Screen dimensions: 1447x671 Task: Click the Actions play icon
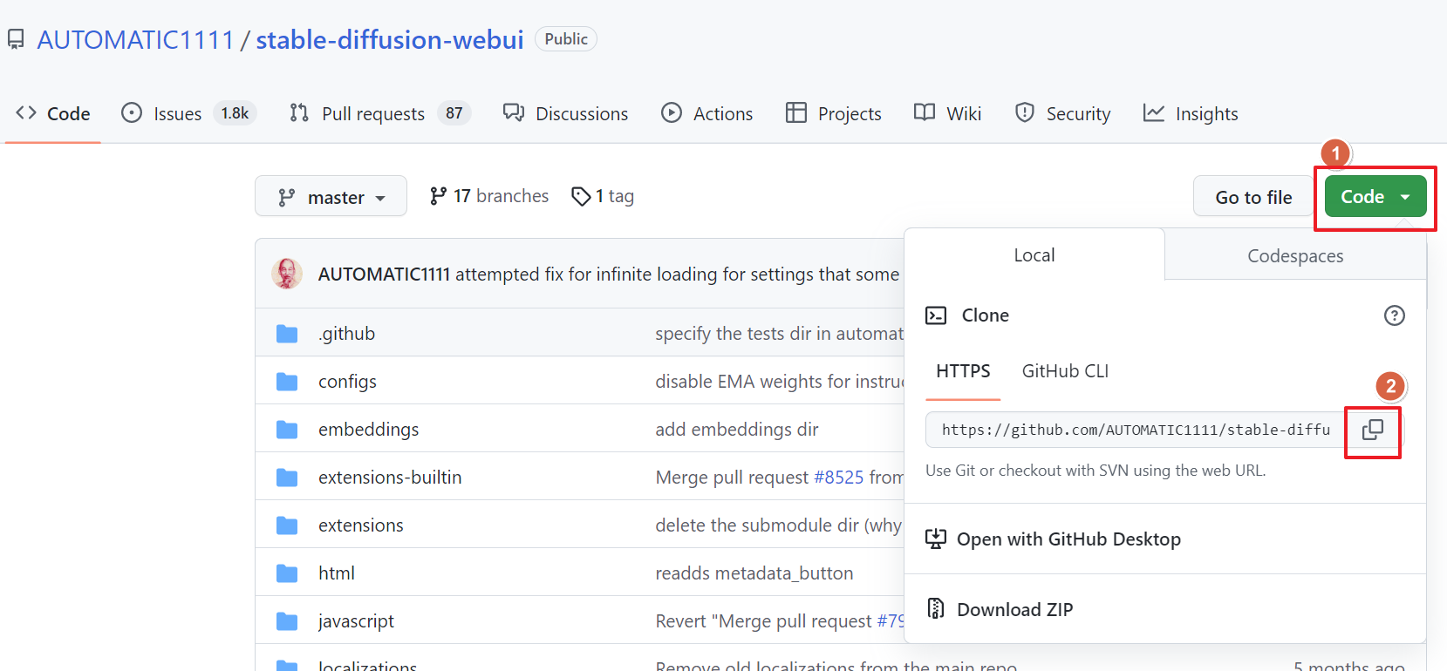(672, 112)
